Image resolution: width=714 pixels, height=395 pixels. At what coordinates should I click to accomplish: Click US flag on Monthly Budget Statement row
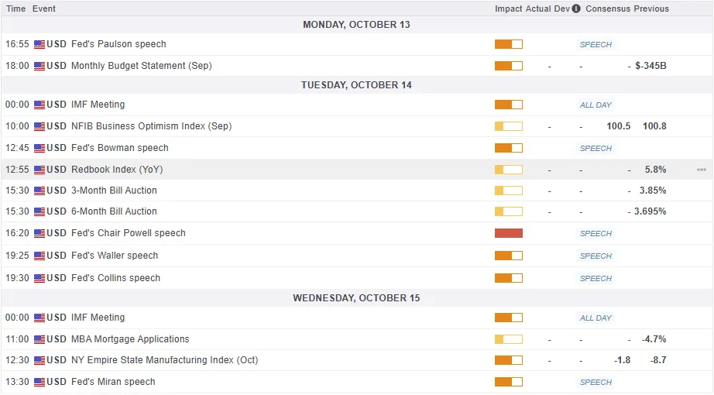coord(39,67)
